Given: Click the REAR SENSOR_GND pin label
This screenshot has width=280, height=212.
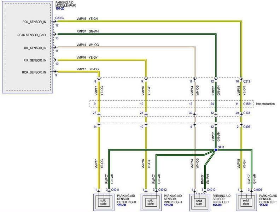Looking at the screenshot, I should [31, 35].
